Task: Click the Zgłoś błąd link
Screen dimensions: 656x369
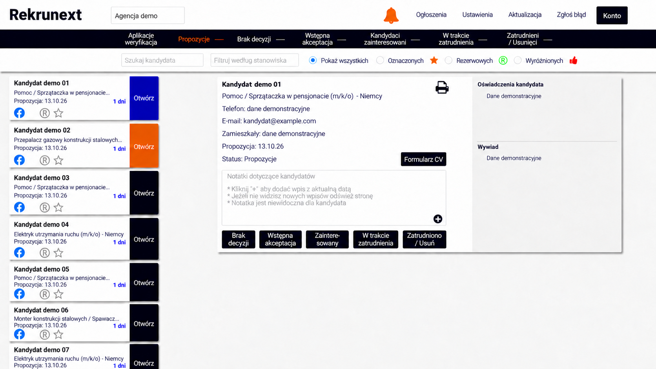Action: [571, 15]
